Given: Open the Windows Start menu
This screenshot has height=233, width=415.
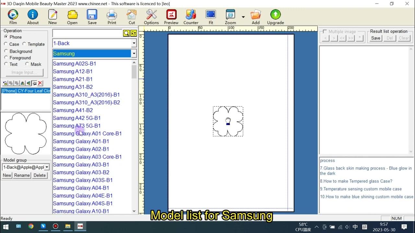Looking at the screenshot, I should click(x=6, y=226).
